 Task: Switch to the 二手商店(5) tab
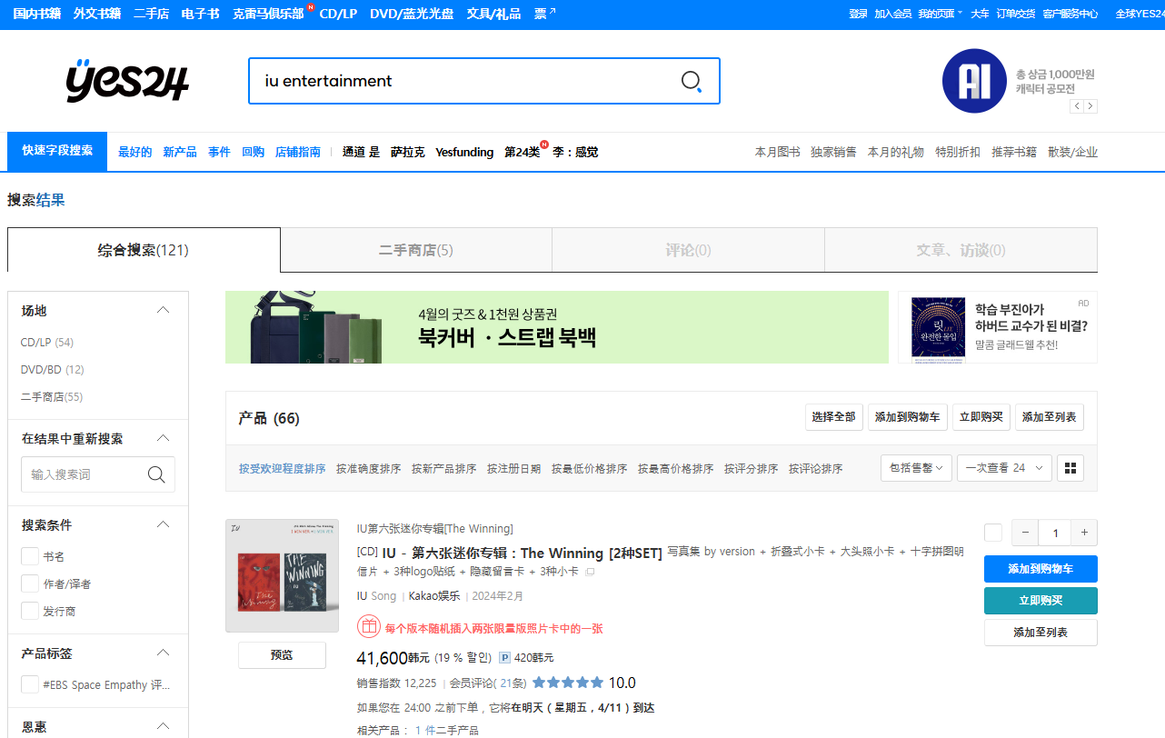416,250
